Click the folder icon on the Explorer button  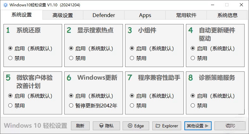(158, 126)
